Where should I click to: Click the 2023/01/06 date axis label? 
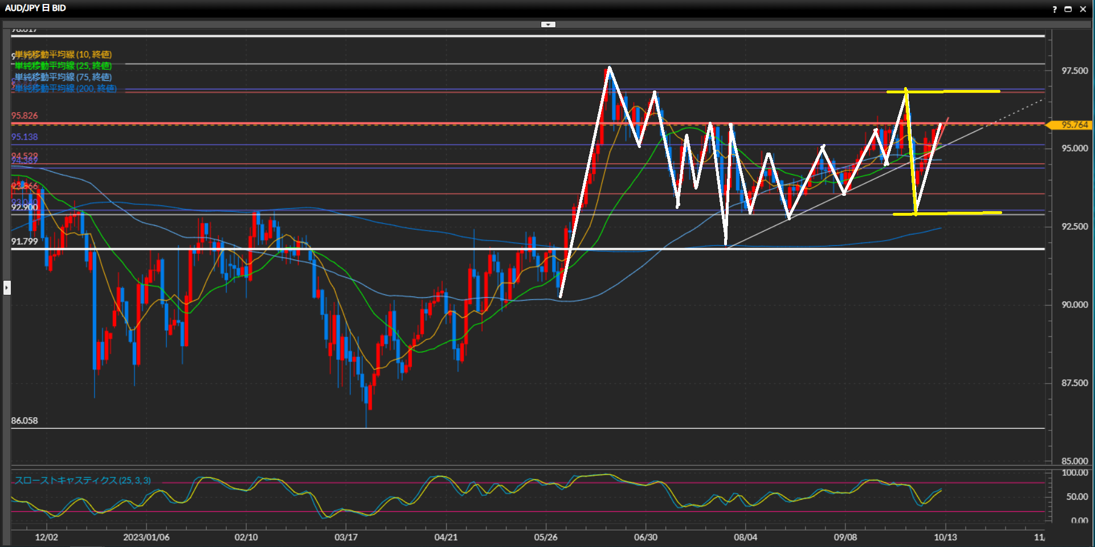pyautogui.click(x=146, y=537)
